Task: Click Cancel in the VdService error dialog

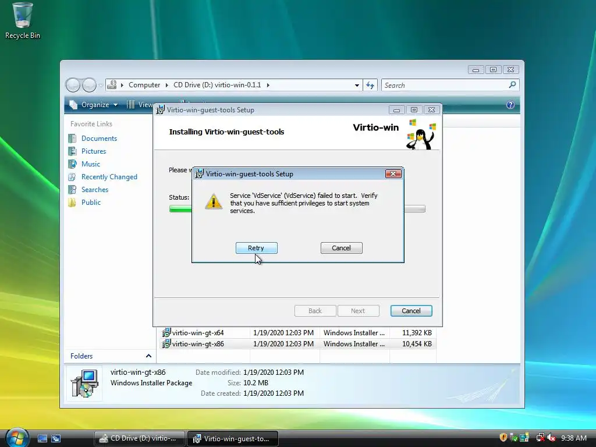Action: coord(341,248)
